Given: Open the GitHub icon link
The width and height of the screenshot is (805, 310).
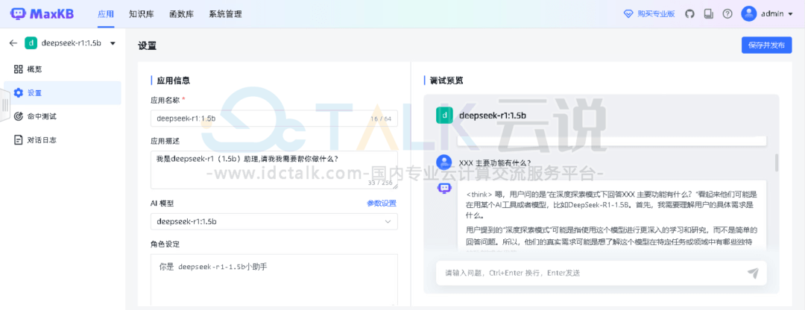Looking at the screenshot, I should (x=690, y=14).
